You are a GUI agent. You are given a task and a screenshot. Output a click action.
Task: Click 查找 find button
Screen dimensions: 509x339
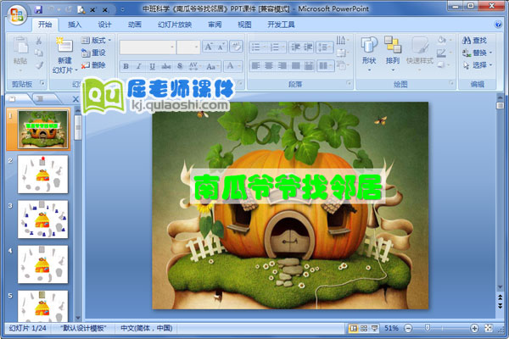tap(474, 41)
